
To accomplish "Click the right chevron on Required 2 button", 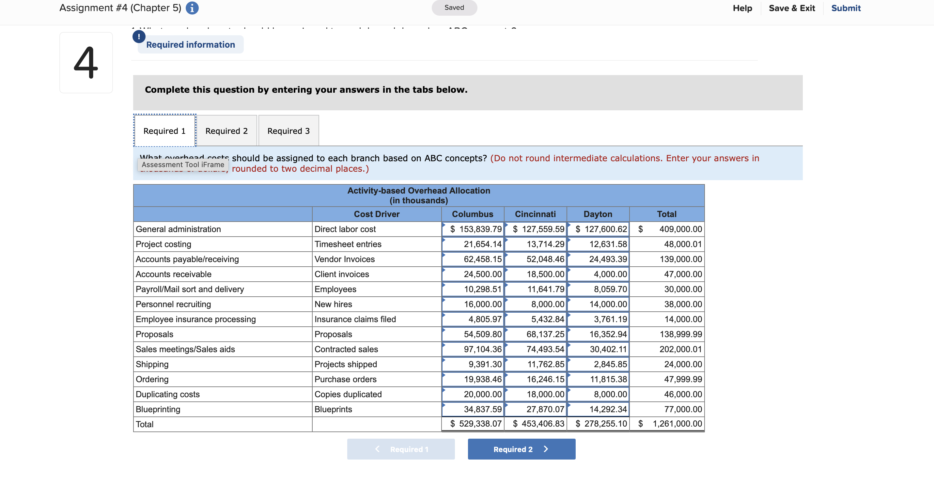I will pos(546,449).
